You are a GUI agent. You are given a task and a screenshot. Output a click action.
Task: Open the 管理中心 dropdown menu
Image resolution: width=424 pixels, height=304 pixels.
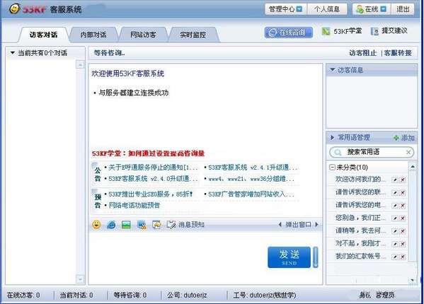pyautogui.click(x=299, y=9)
